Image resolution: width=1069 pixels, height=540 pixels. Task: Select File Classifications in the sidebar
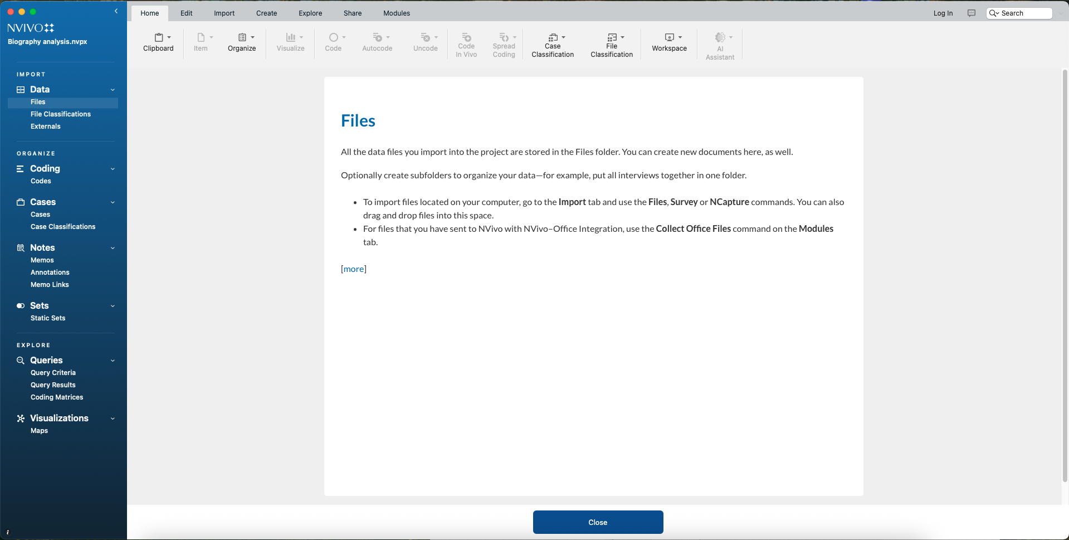[61, 114]
